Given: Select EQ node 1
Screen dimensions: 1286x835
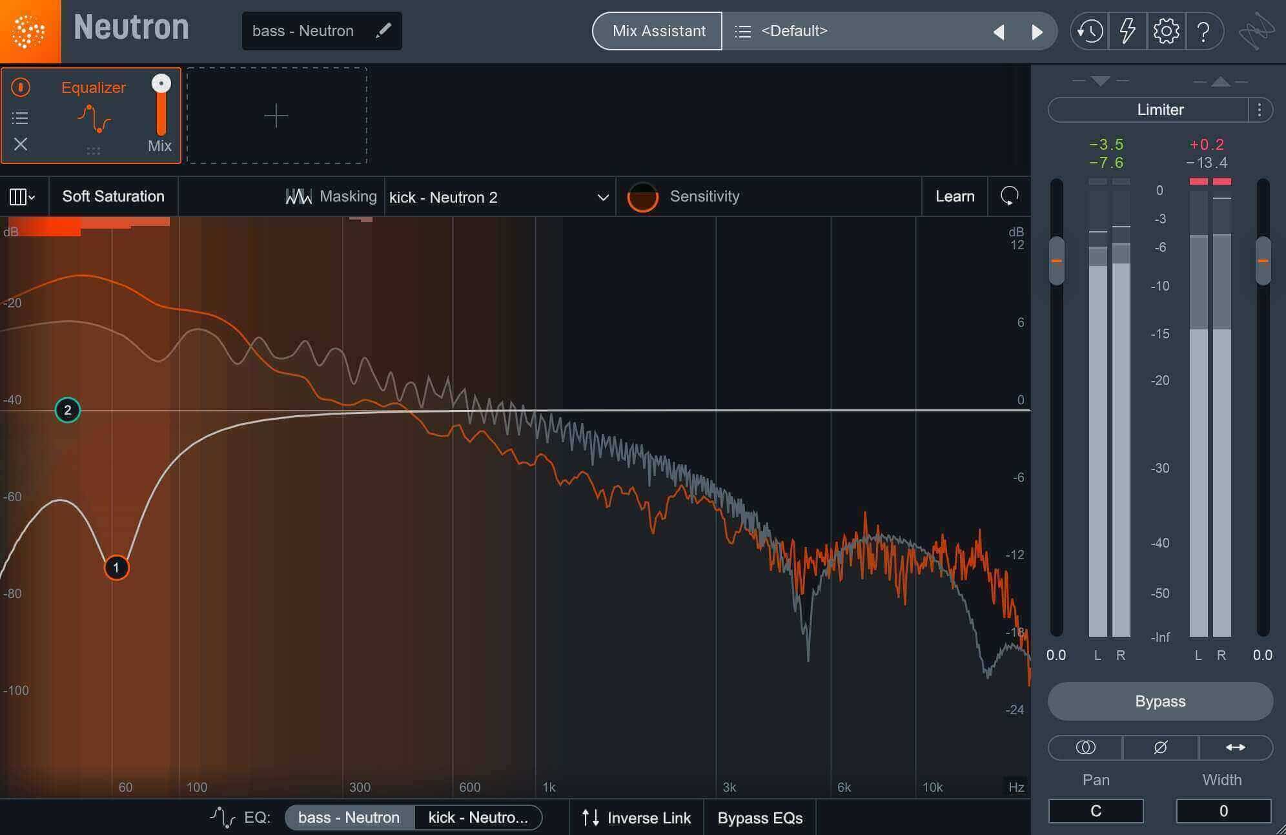Looking at the screenshot, I should pos(116,568).
